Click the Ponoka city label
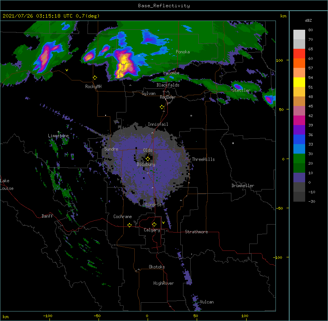 pyautogui.click(x=183, y=52)
